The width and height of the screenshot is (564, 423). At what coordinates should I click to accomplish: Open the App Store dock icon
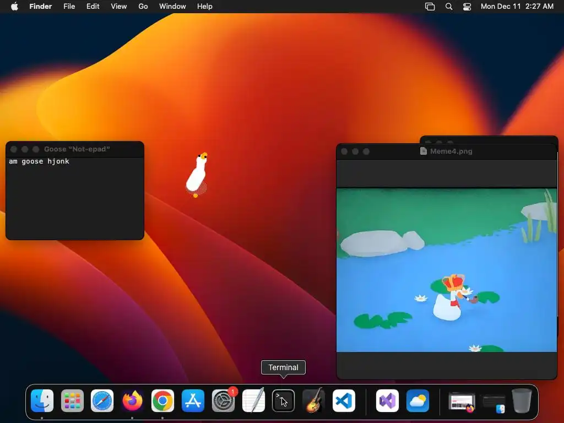click(193, 401)
